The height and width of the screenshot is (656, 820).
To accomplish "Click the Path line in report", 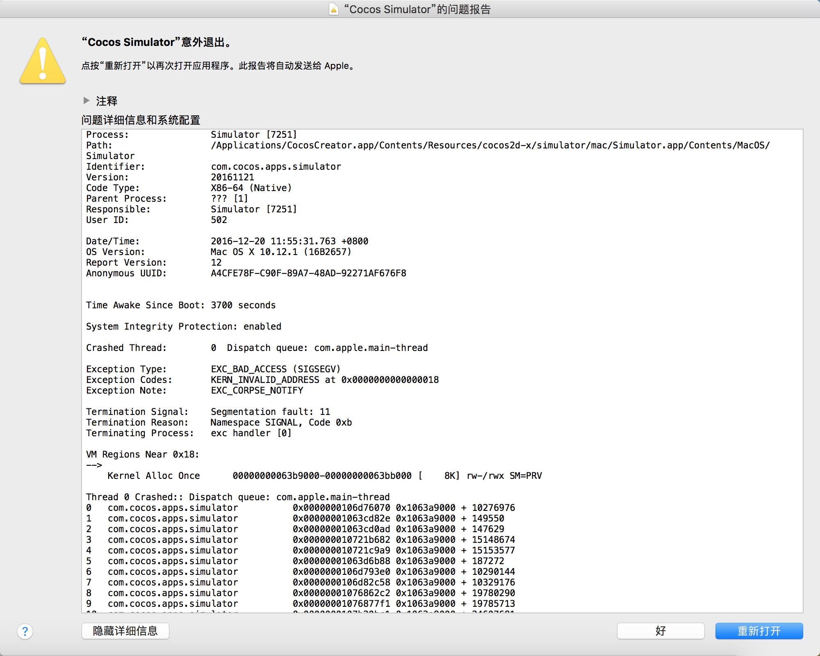I will (428, 145).
